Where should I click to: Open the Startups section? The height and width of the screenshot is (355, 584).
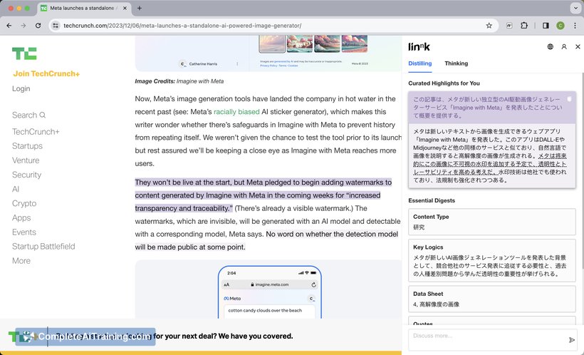[27, 146]
